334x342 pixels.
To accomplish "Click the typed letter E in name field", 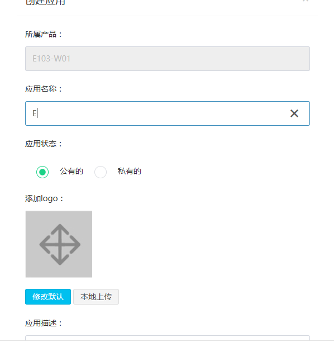I will (35, 113).
